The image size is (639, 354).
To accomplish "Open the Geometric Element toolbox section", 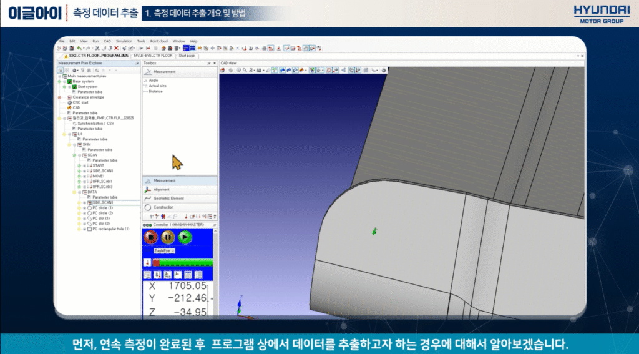I will (x=169, y=198).
